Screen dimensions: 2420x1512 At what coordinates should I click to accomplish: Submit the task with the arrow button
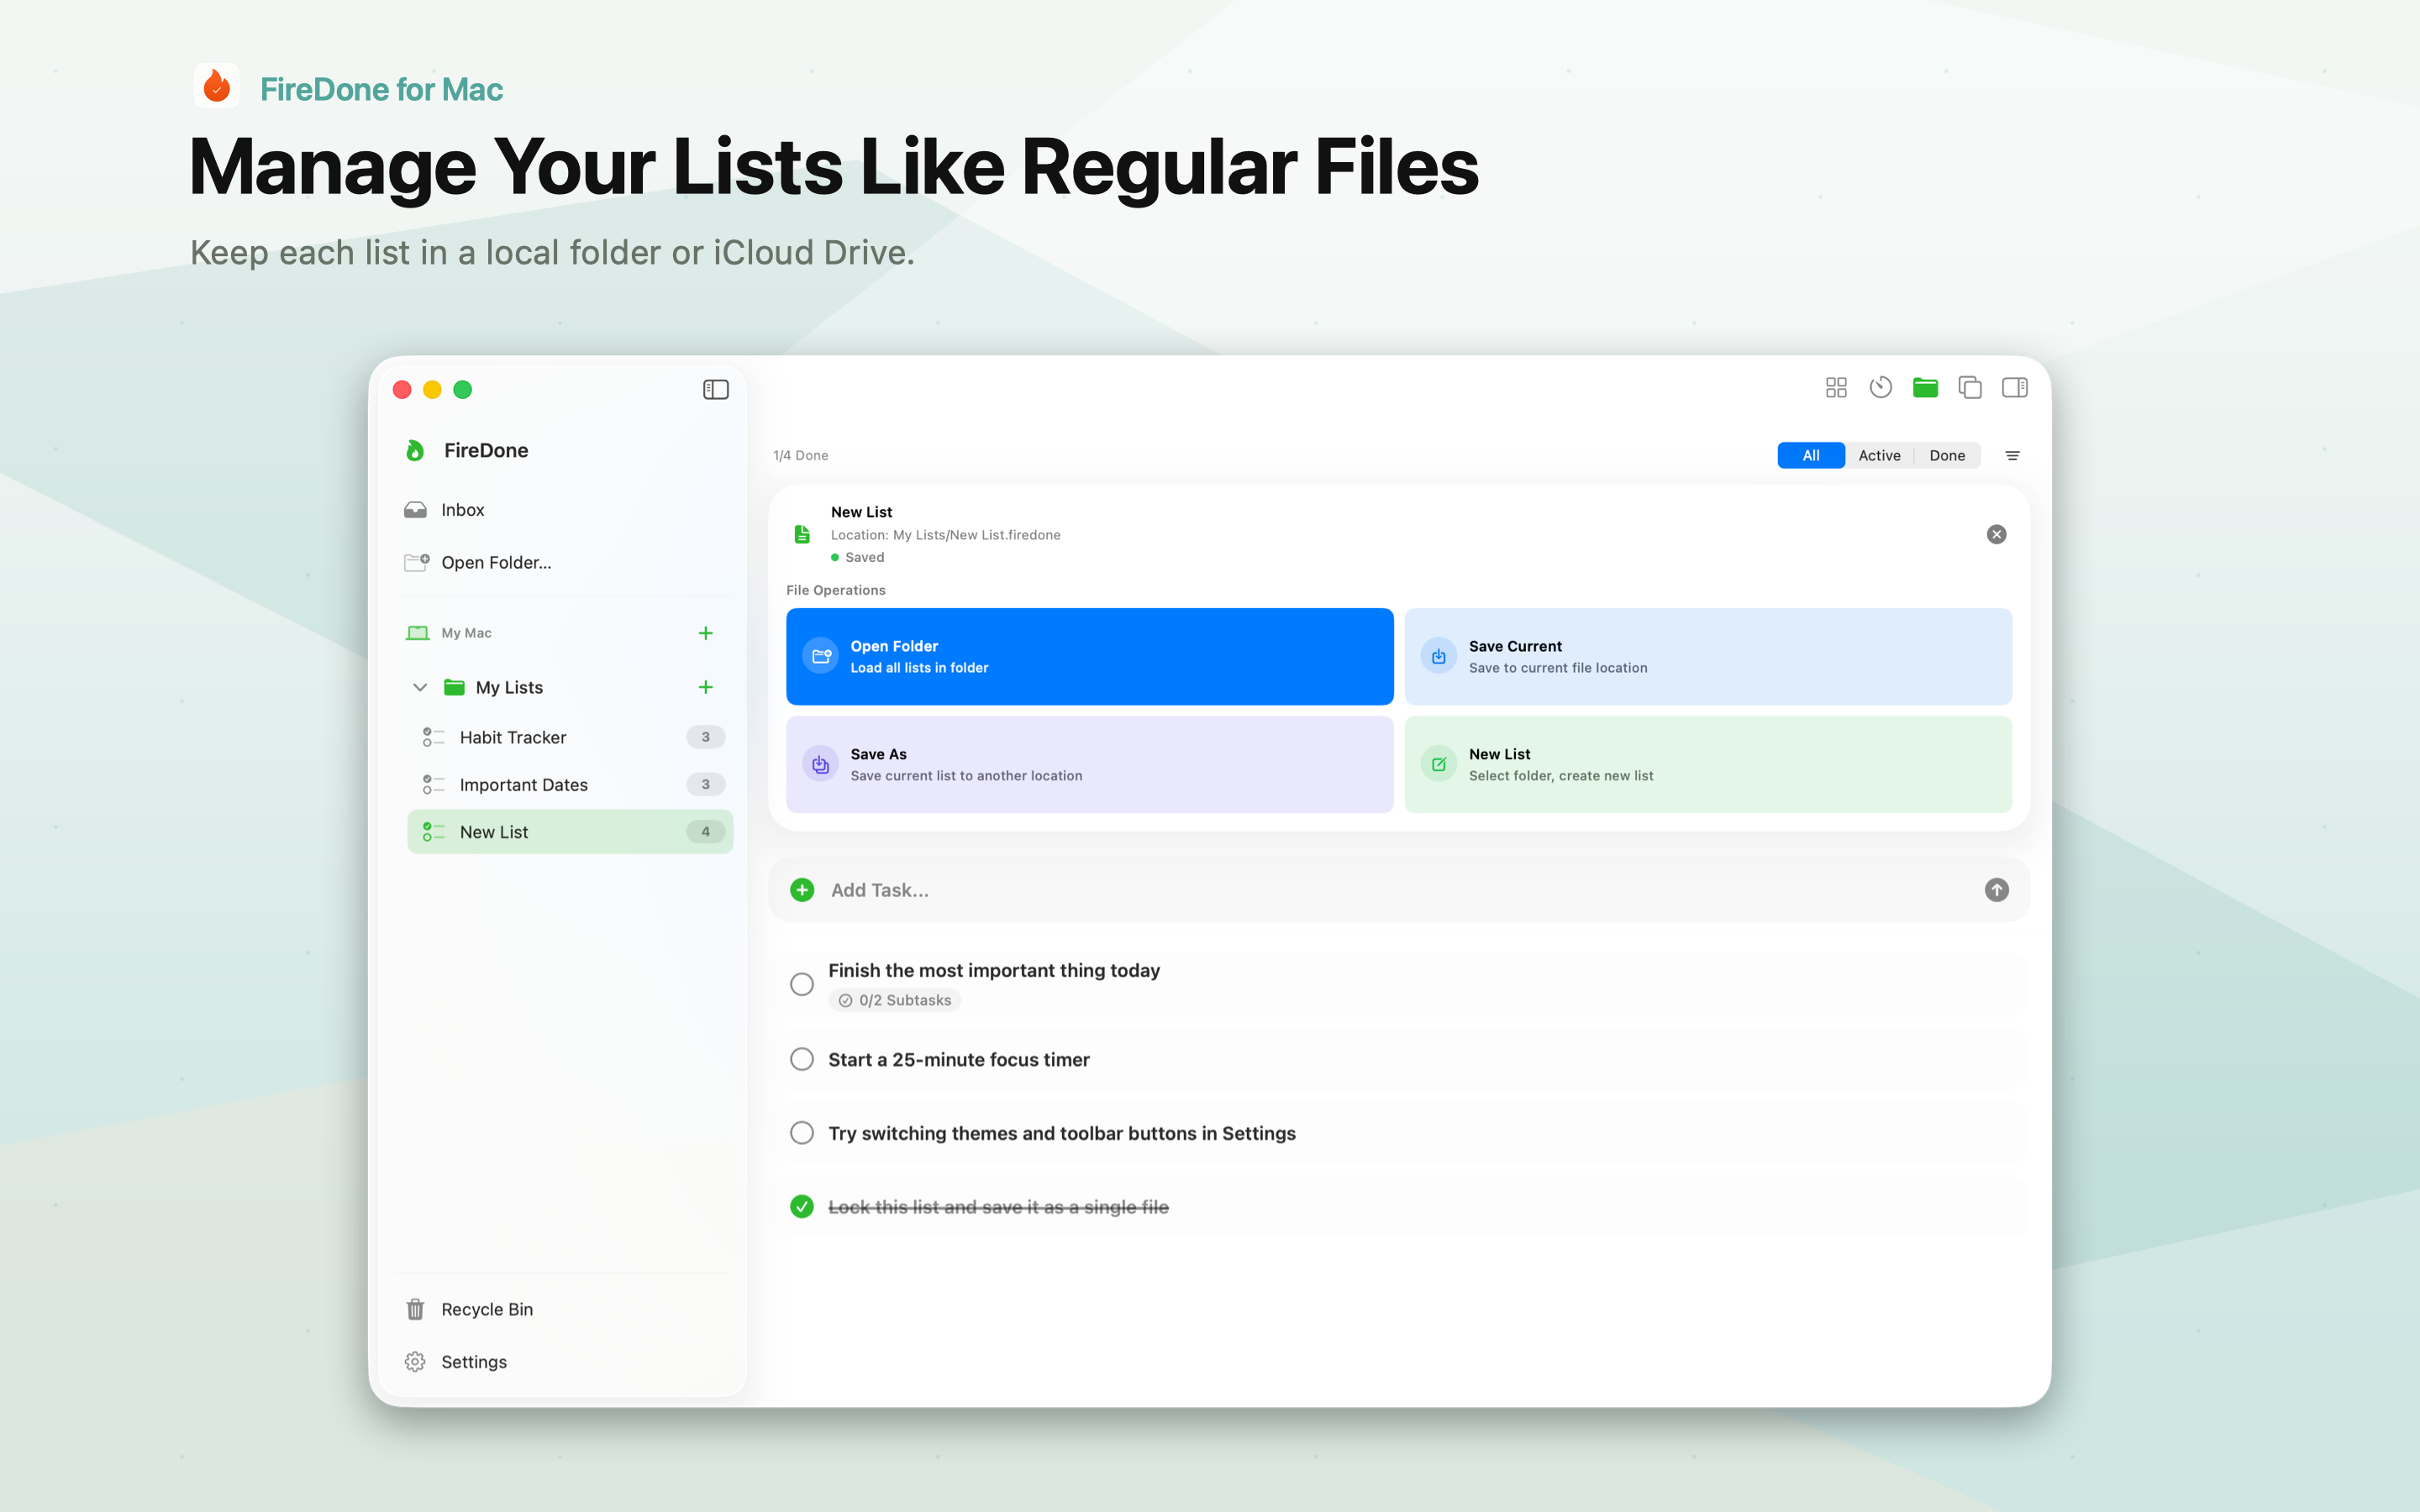point(1996,890)
